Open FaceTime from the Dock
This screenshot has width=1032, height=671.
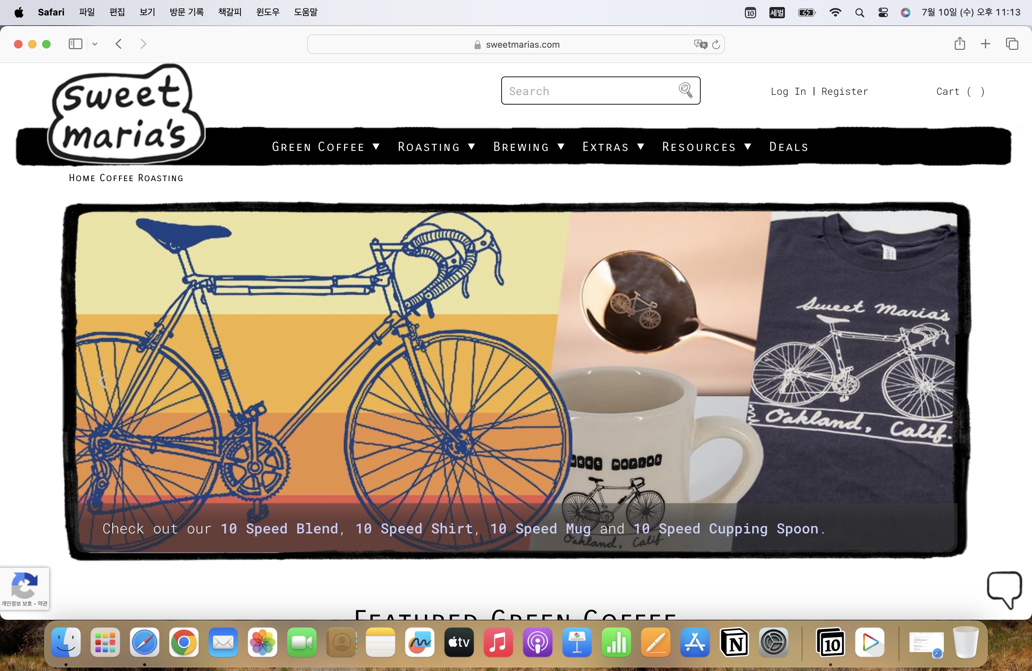coord(302,642)
